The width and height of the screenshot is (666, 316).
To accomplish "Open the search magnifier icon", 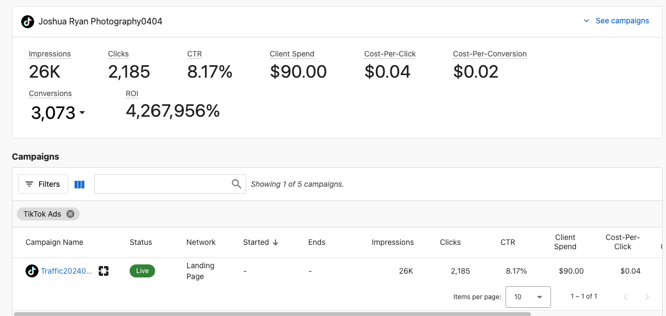I will tap(236, 184).
